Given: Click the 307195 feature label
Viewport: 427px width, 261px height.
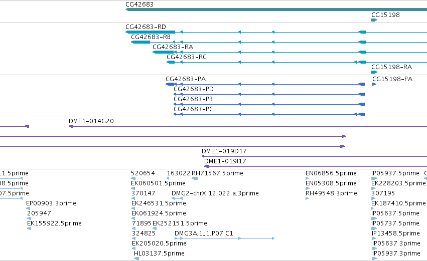Looking at the screenshot, I should 383,193.
